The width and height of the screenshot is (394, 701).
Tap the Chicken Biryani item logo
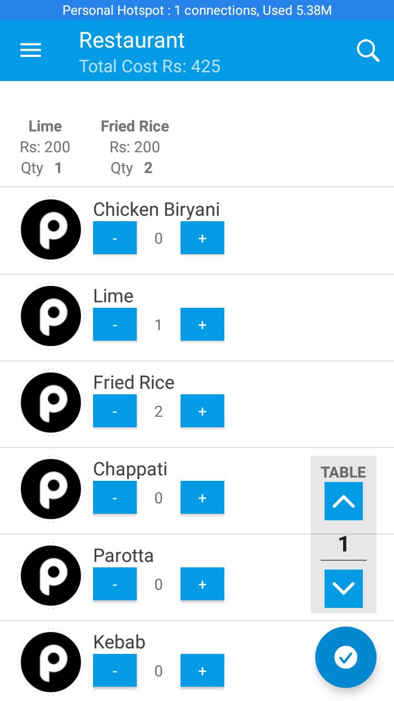(x=51, y=229)
